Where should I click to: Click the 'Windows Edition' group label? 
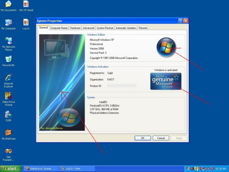point(96,35)
